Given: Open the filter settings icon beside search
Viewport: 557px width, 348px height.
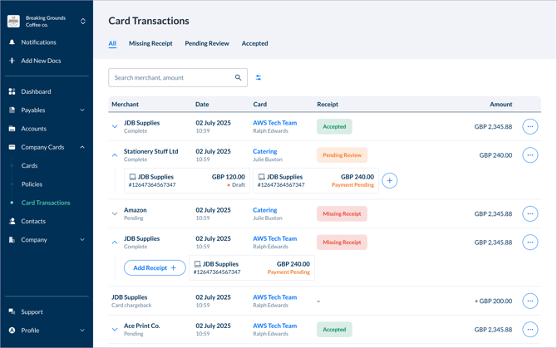Looking at the screenshot, I should pos(259,78).
